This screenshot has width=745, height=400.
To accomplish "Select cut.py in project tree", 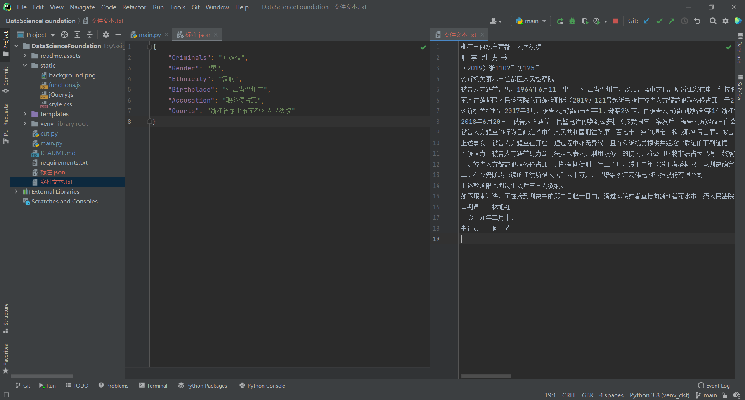I will (49, 133).
